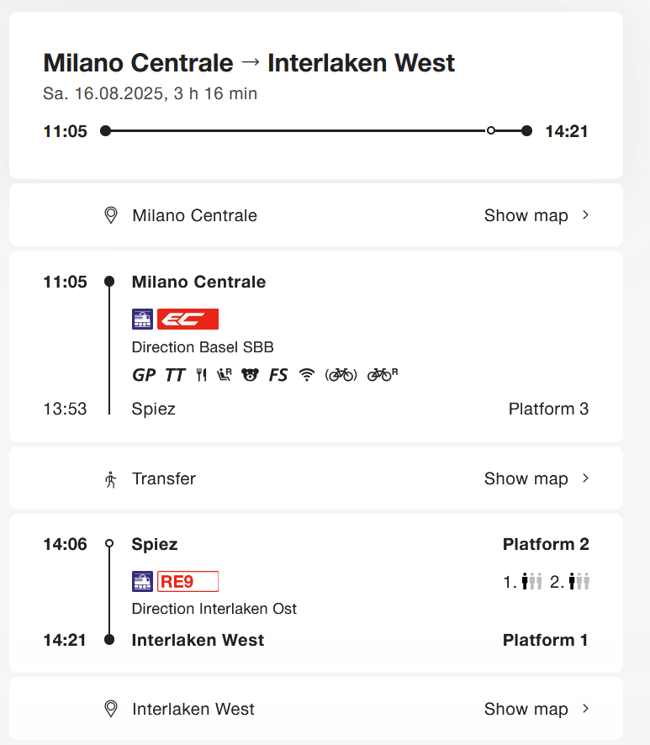Click the bicycle reservation required icon

point(382,375)
